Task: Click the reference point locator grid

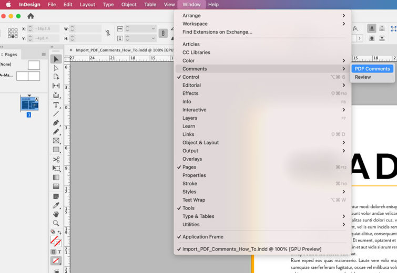Action: click(13, 33)
